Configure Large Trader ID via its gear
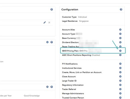 coord(120,81)
